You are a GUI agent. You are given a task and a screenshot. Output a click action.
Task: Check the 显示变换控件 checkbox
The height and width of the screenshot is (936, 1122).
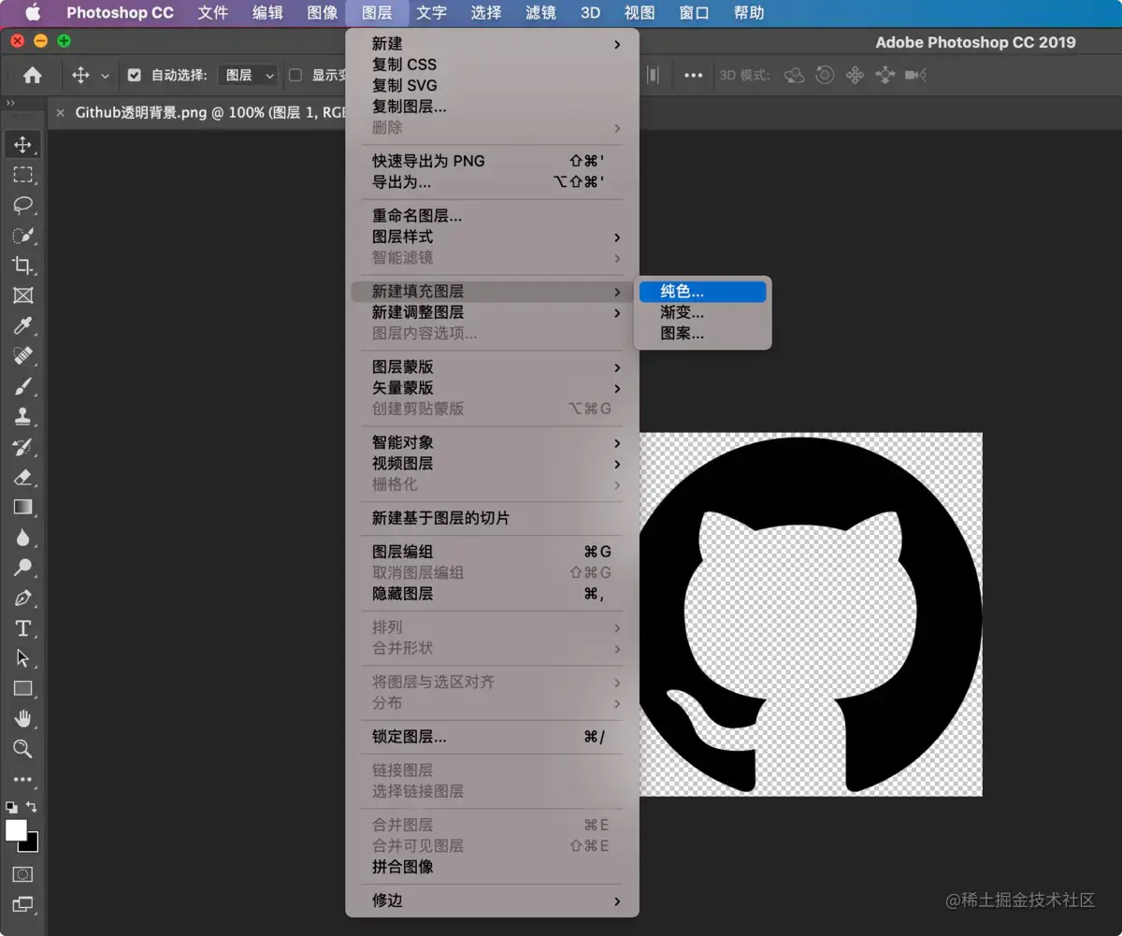click(295, 75)
